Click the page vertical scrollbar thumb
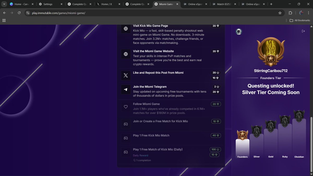 click(311, 145)
